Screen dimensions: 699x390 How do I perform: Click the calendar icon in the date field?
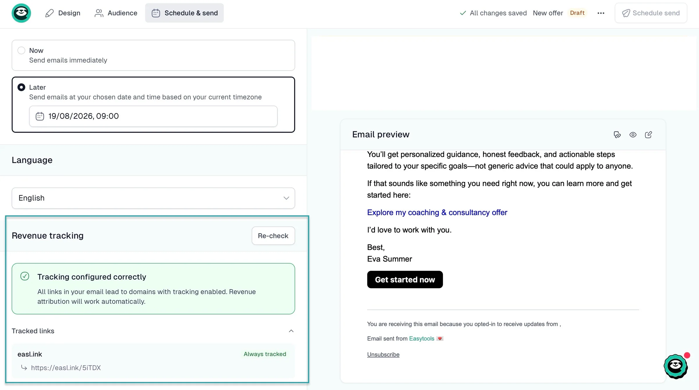(x=40, y=116)
